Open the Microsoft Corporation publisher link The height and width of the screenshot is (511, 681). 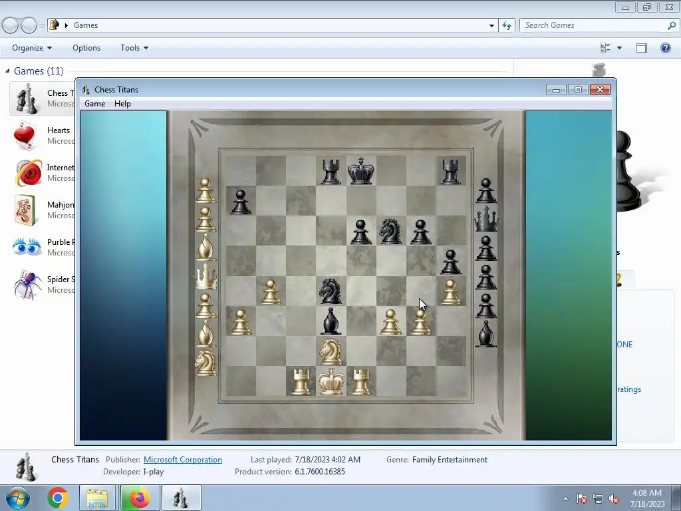point(182,460)
